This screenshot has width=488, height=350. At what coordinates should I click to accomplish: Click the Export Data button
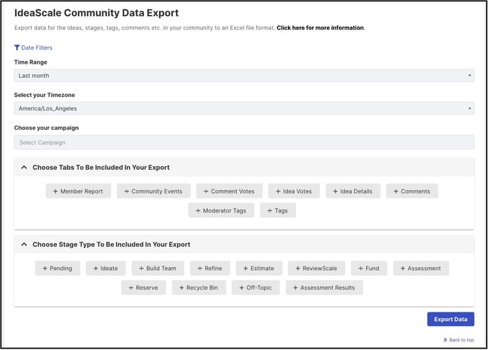(450, 320)
